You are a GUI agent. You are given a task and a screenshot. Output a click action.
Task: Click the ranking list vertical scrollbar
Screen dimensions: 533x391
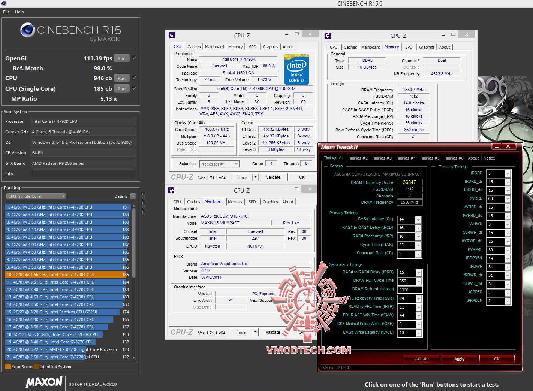(x=134, y=243)
